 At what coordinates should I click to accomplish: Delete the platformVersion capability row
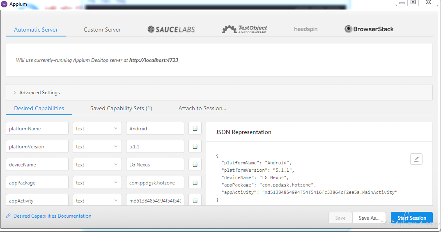pos(195,146)
